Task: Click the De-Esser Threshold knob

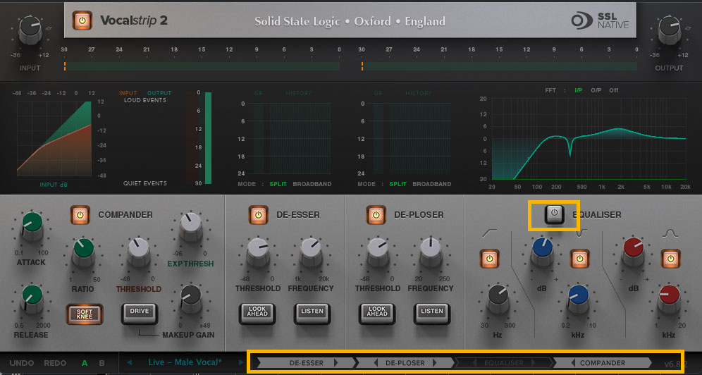Action: tap(258, 251)
